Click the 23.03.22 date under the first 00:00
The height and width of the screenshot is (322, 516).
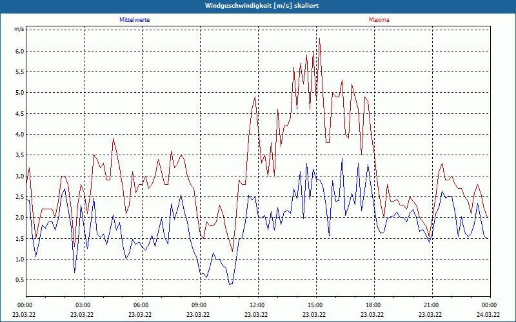(24, 315)
